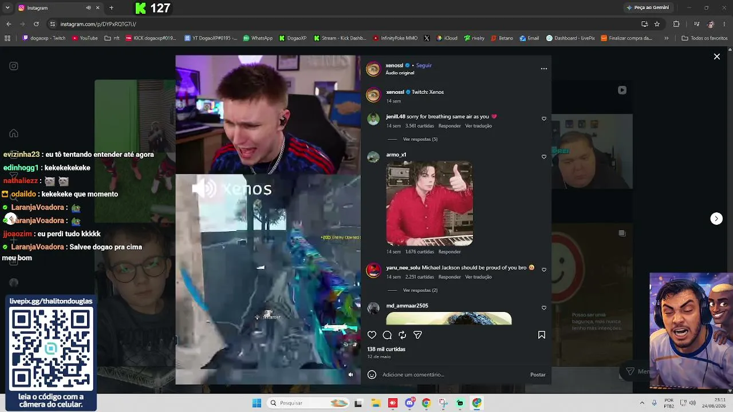The image size is (733, 412).
Task: Like yaru_nee_solu's comment
Action: tap(544, 270)
